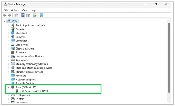Click the USB Serial Device plug icon
This screenshot has width=175, height=106.
click(17, 91)
